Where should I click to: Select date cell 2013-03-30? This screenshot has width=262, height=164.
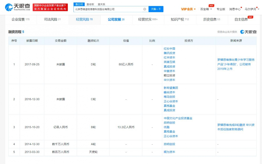tap(32, 152)
